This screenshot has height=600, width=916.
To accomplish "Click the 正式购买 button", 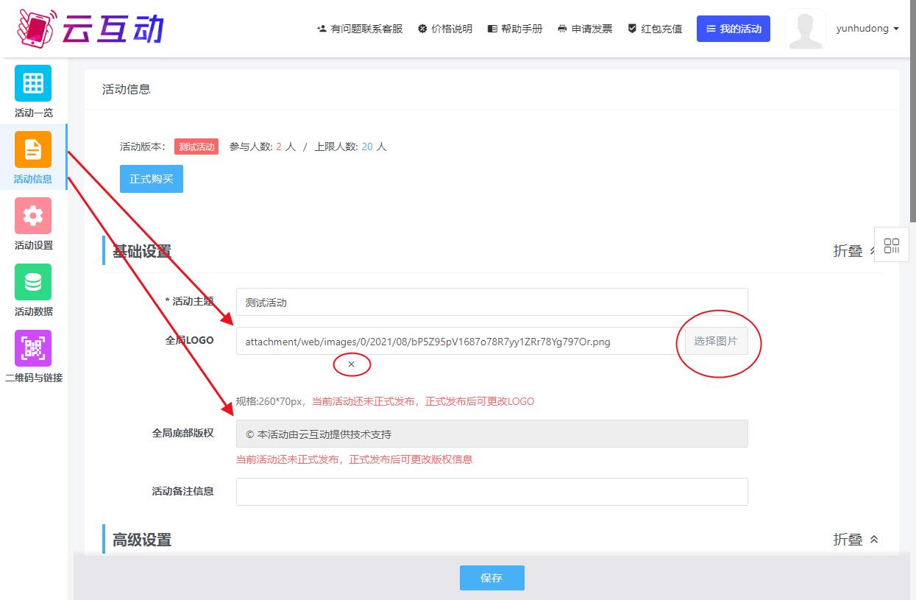I will pyautogui.click(x=152, y=179).
